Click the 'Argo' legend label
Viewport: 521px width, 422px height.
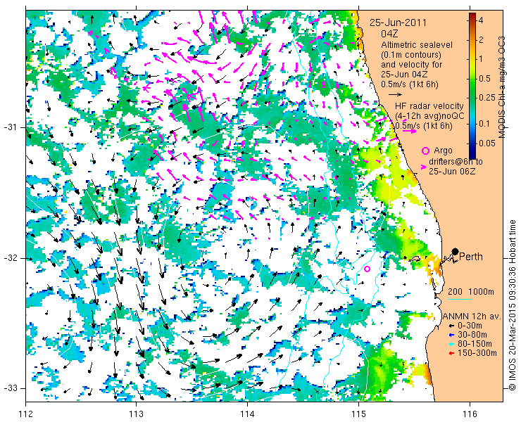coord(443,151)
